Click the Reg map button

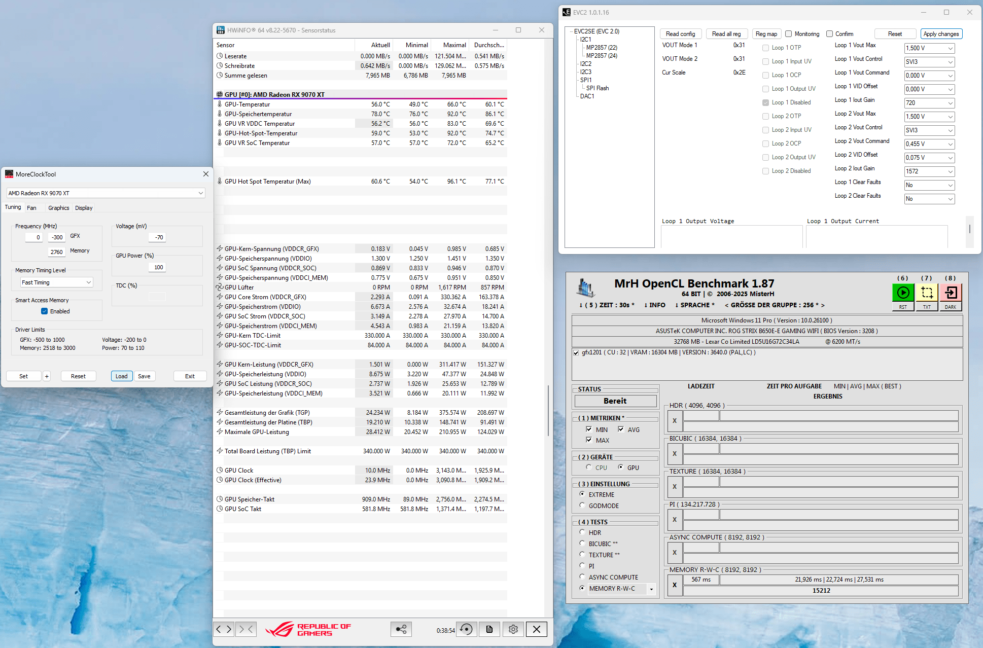click(x=766, y=34)
